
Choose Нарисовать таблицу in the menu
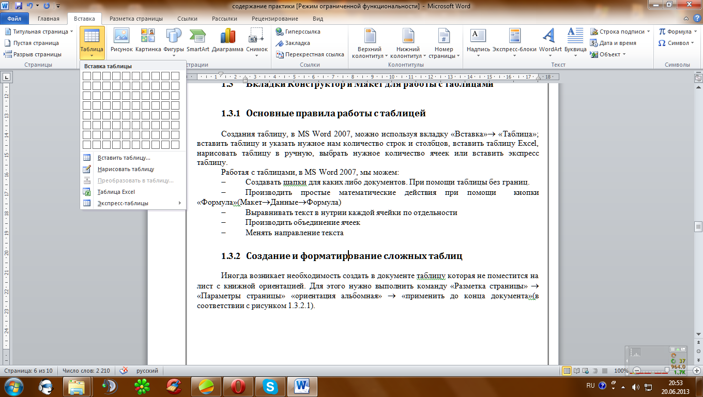click(x=133, y=169)
